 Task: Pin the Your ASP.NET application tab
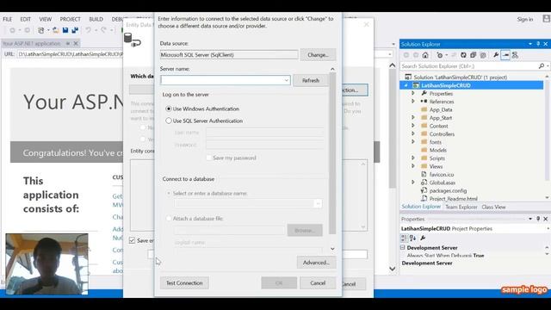[x=68, y=44]
